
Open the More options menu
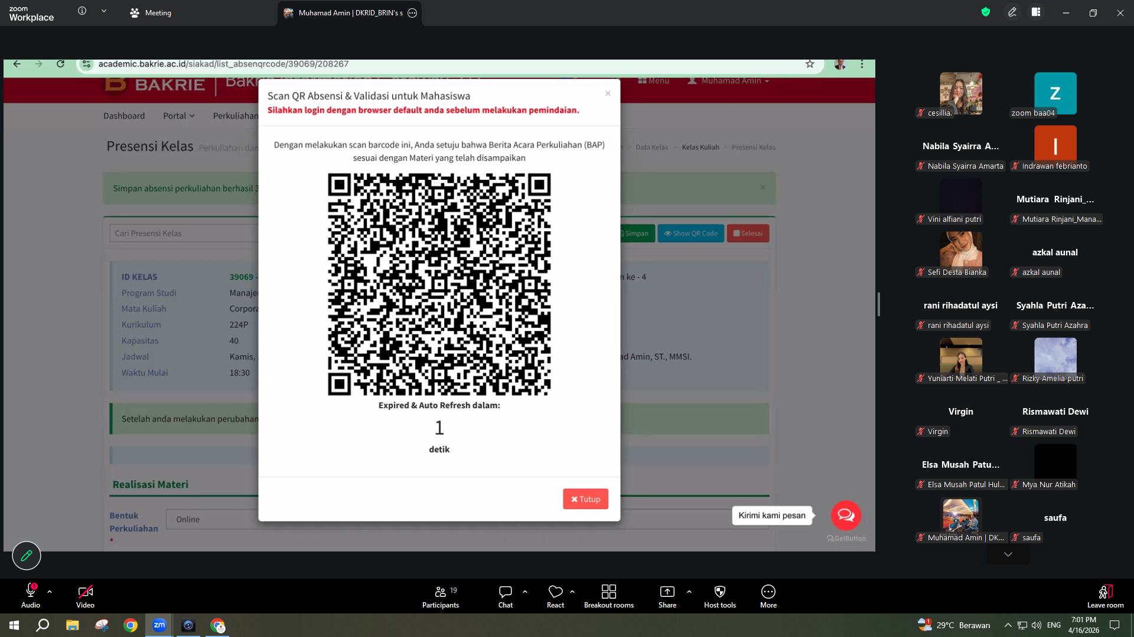768,596
